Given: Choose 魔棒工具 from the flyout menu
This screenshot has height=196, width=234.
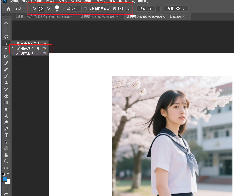Looking at the screenshot, I should 28,53.
